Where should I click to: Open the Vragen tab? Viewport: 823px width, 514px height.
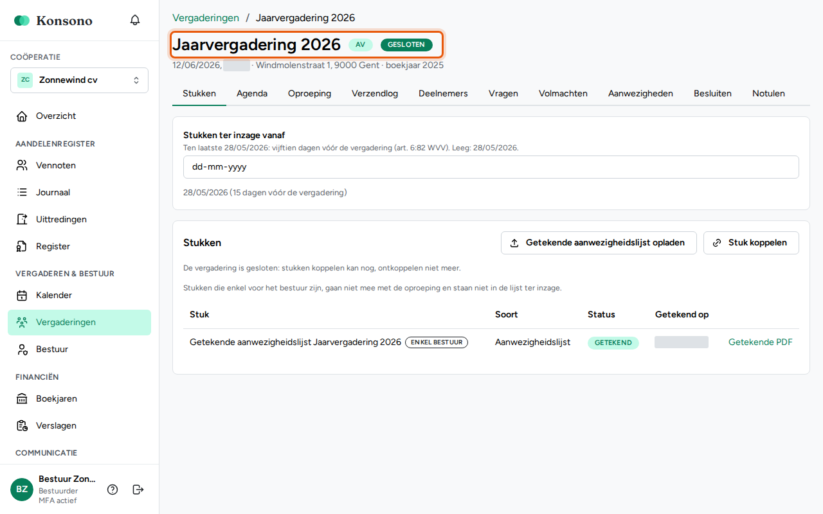tap(503, 93)
